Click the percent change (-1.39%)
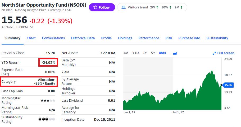This screenshot has width=241, height=127. point(60,21)
